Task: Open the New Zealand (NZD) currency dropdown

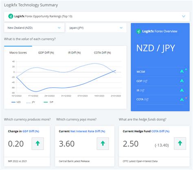Action: point(34,28)
